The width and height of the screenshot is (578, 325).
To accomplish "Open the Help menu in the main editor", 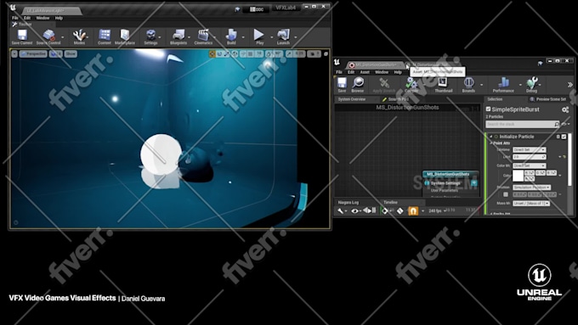I will (59, 18).
